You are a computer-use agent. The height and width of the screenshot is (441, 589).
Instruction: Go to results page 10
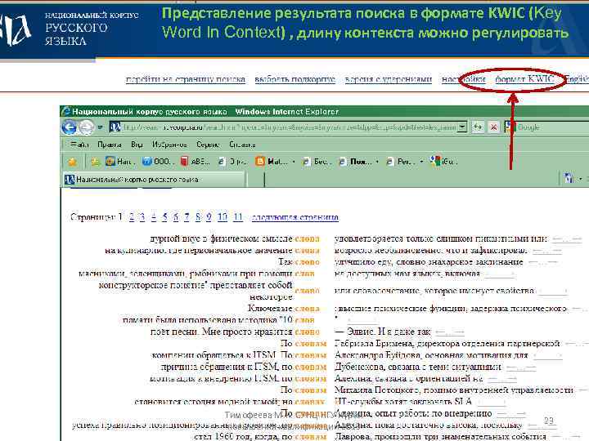tap(223, 216)
